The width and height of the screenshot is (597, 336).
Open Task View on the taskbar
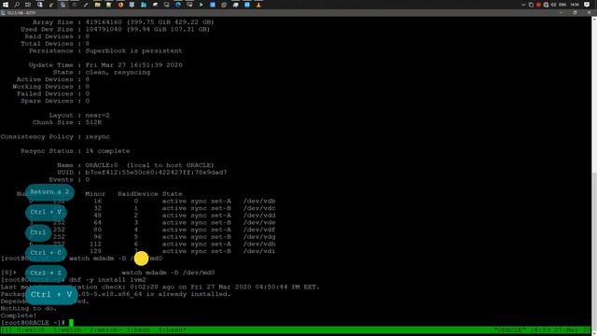28,5
